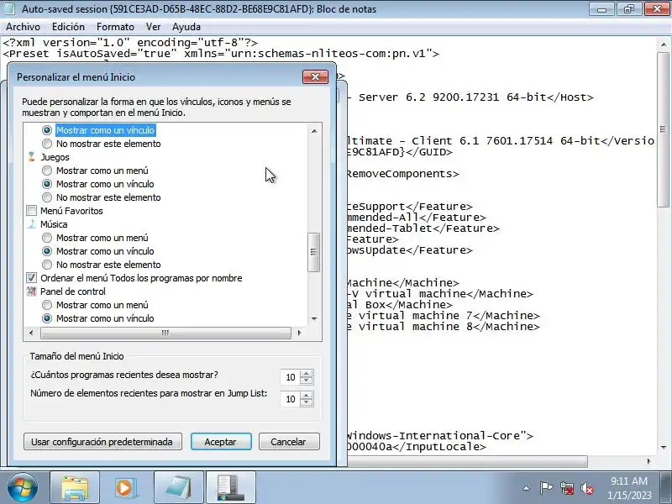Decrease Jump List recent items count
This screenshot has height=504, width=672.
(x=306, y=403)
